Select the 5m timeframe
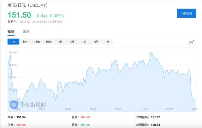Image resolution: width=202 pixels, height=128 pixels. point(25,42)
